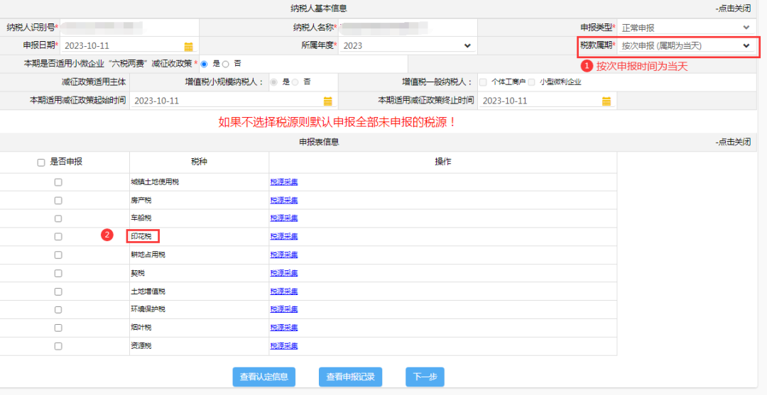The width and height of the screenshot is (767, 395).
Task: Click the 纳税人识别号 input field
Action: point(128,28)
